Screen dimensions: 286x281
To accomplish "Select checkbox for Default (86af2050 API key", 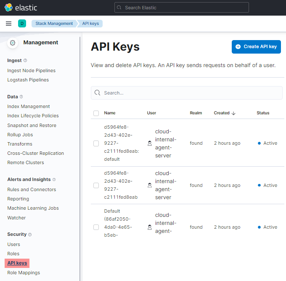I will (96, 227).
